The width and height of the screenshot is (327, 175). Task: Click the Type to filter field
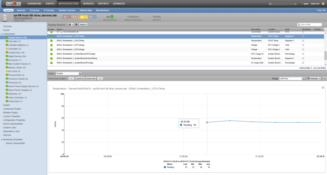click(x=309, y=25)
